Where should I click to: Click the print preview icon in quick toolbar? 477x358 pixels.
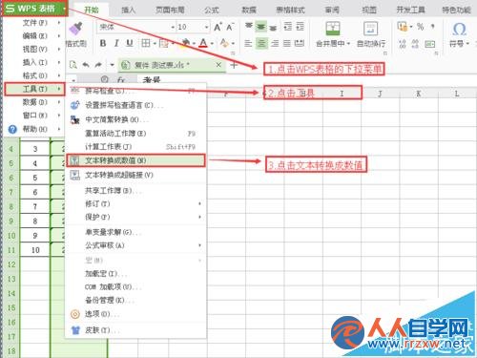73,65
